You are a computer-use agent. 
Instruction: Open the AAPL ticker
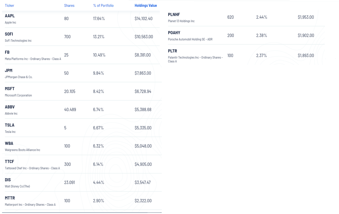click(x=10, y=16)
